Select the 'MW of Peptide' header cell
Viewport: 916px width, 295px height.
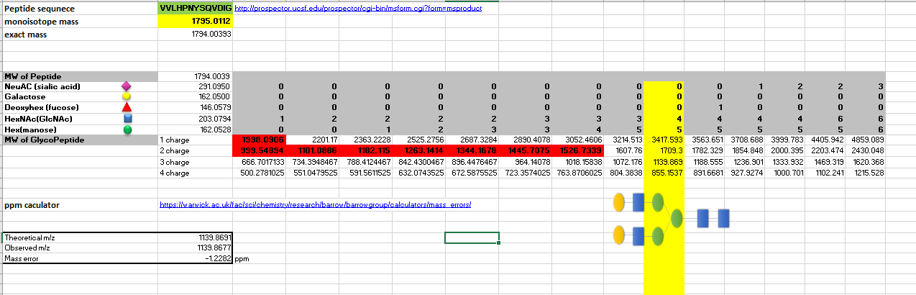(x=79, y=76)
